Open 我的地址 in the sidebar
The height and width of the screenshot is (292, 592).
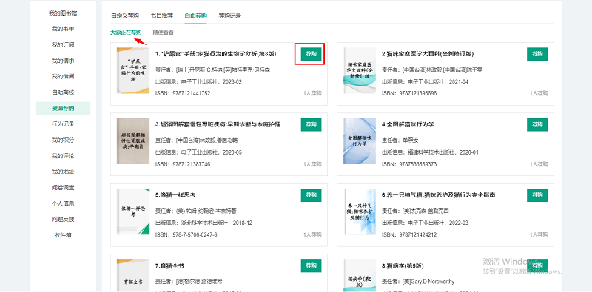pos(63,172)
